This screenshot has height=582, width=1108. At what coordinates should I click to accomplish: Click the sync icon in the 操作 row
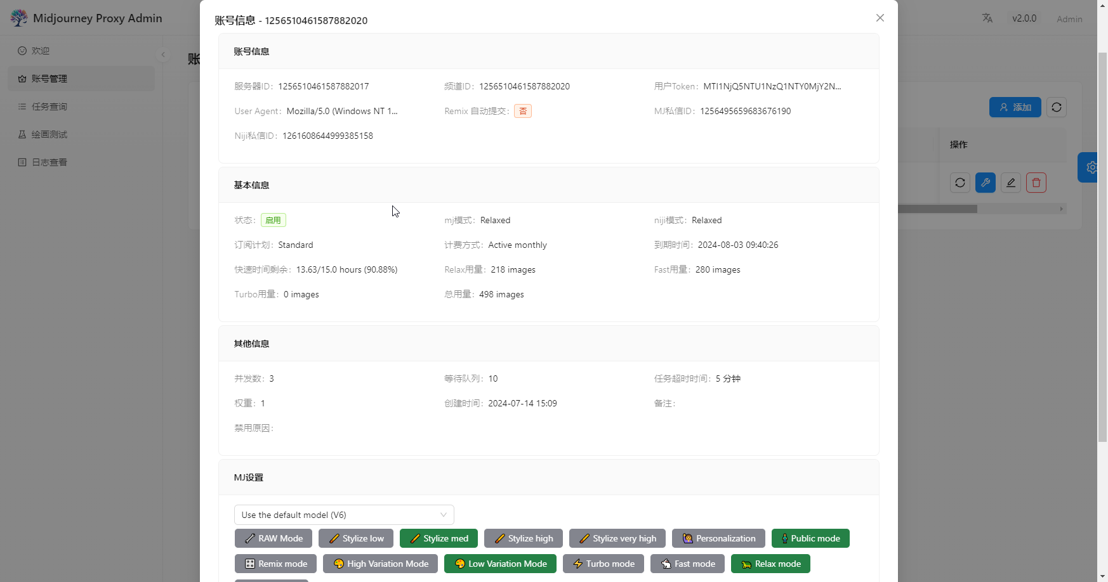coord(960,183)
